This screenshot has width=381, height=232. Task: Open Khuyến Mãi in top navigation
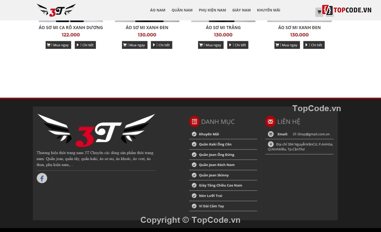tap(268, 10)
